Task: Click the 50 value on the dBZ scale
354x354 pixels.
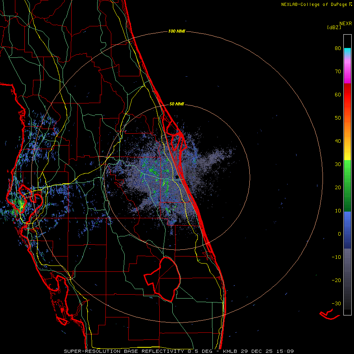Action: (338, 118)
